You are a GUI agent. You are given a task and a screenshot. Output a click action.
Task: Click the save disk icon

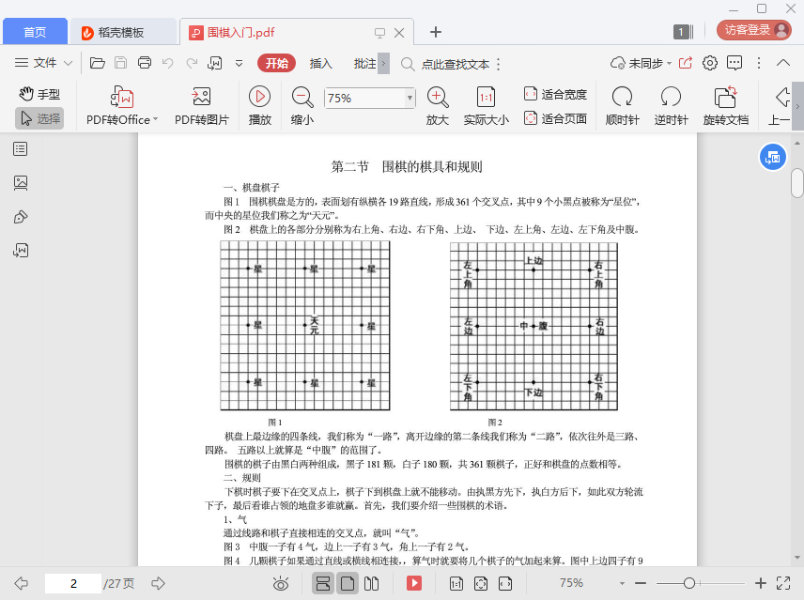tap(120, 63)
